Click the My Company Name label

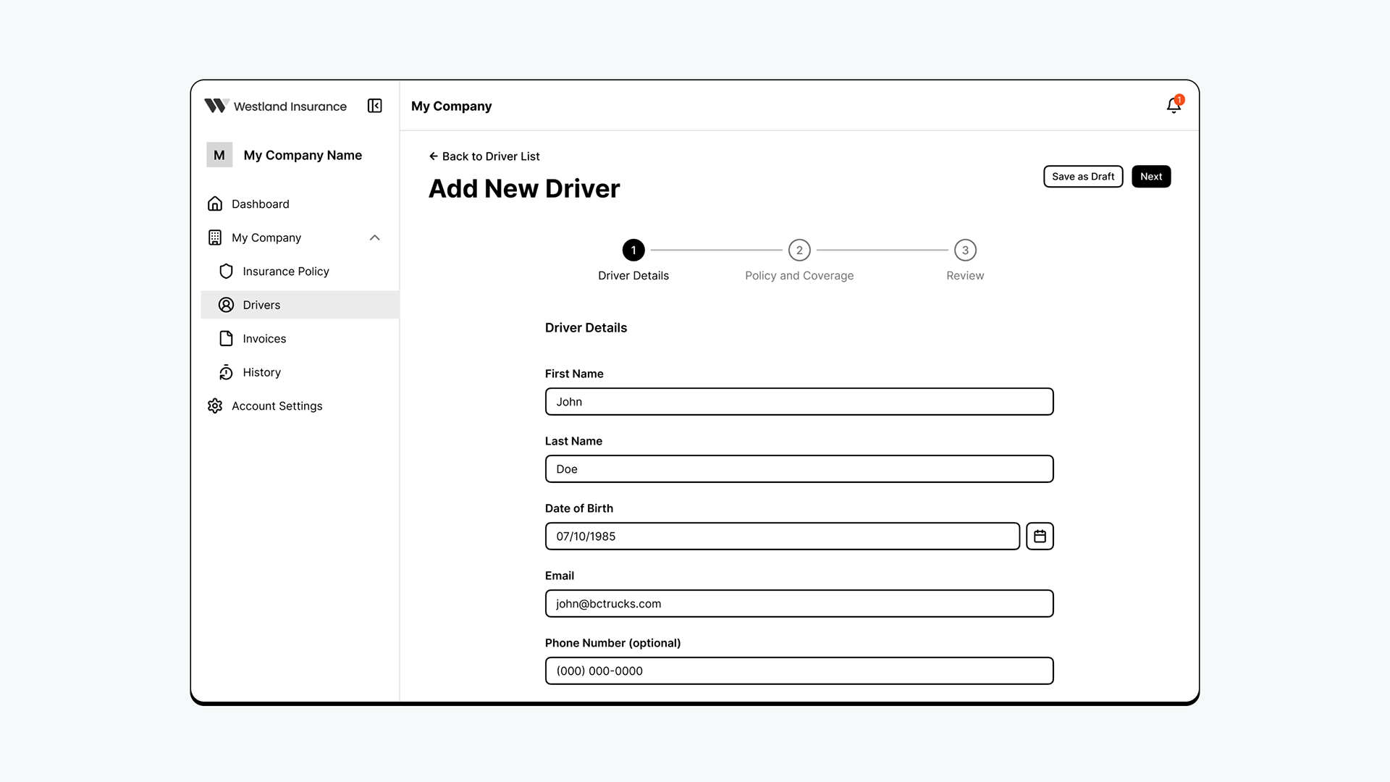pyautogui.click(x=303, y=155)
